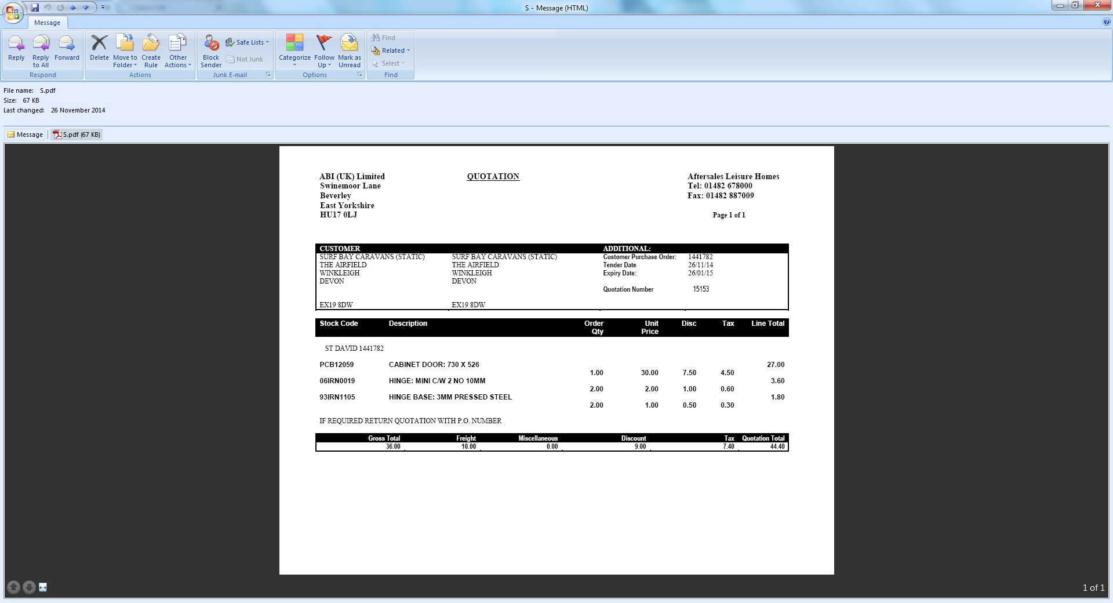Open the Junk E-mail options dialog launcher
This screenshot has width=1113, height=603.
coord(268,75)
